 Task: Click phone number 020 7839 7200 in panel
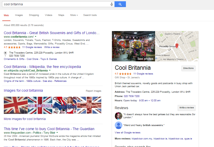(x=131, y=96)
